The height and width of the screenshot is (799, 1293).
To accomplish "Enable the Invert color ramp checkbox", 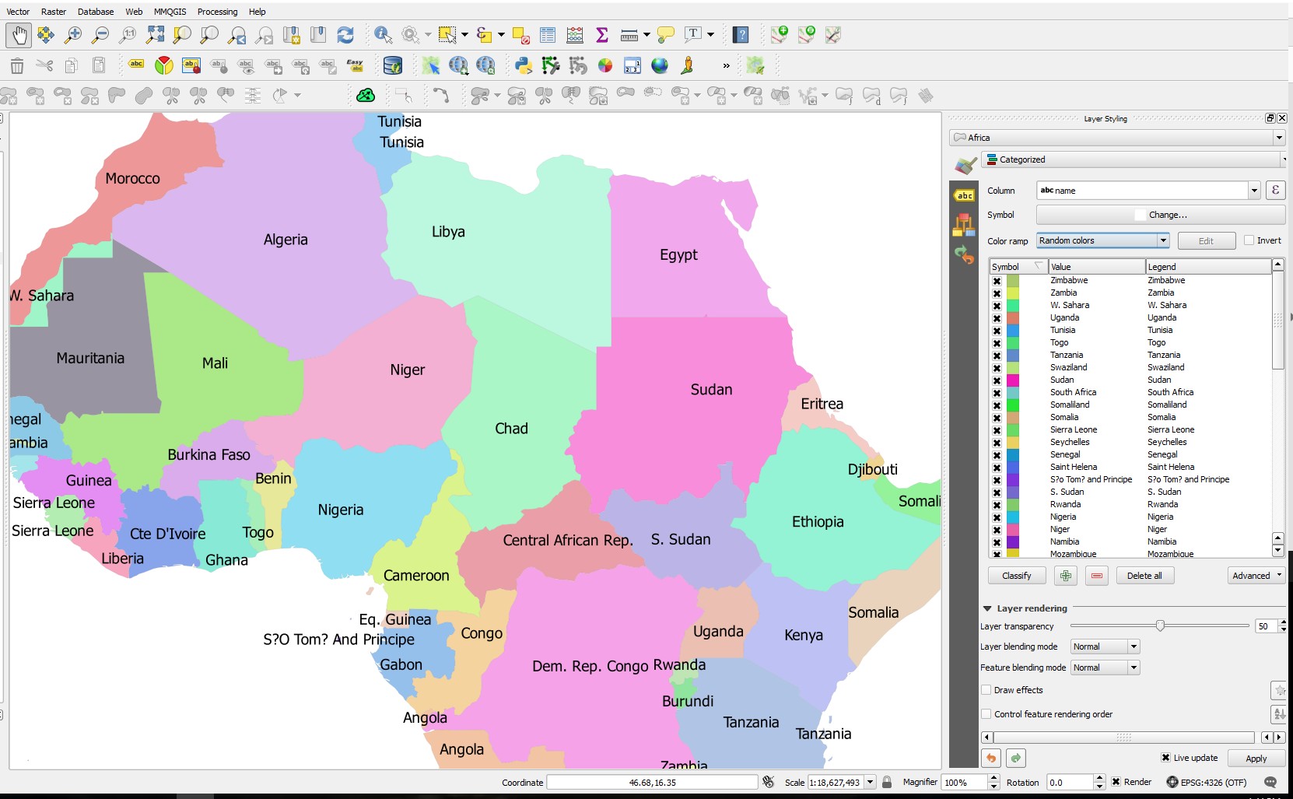I will pos(1248,240).
